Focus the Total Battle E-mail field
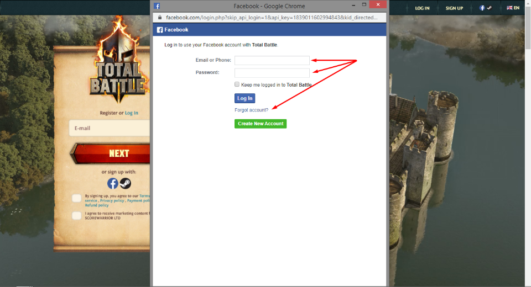 tap(110, 128)
